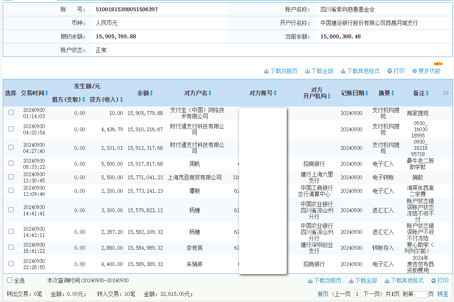
Task: Tick checkbox for 14:41:41 transaction
Action: coord(11,209)
